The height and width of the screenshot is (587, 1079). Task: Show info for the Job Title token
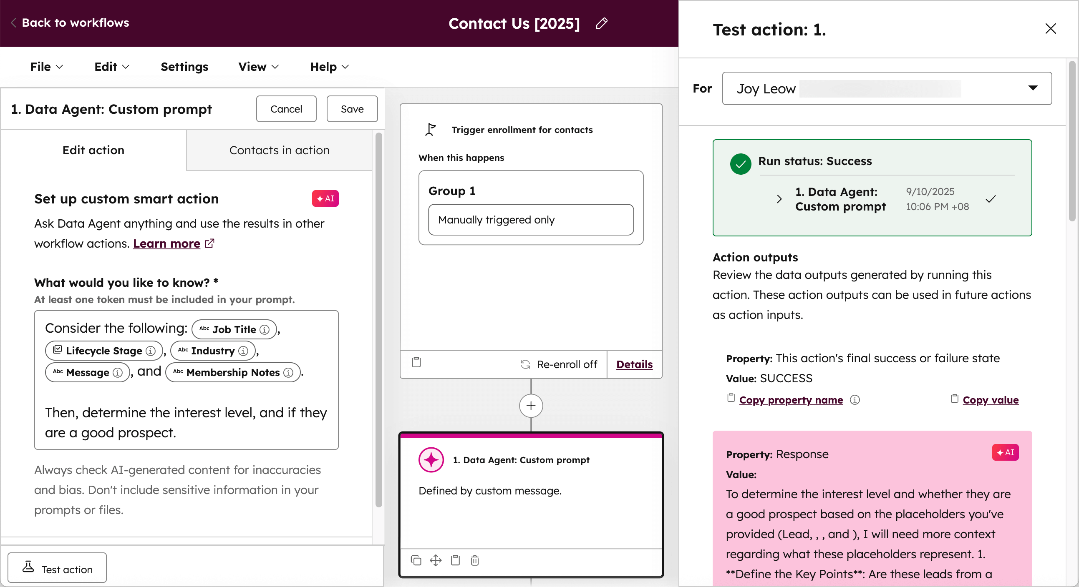(265, 329)
